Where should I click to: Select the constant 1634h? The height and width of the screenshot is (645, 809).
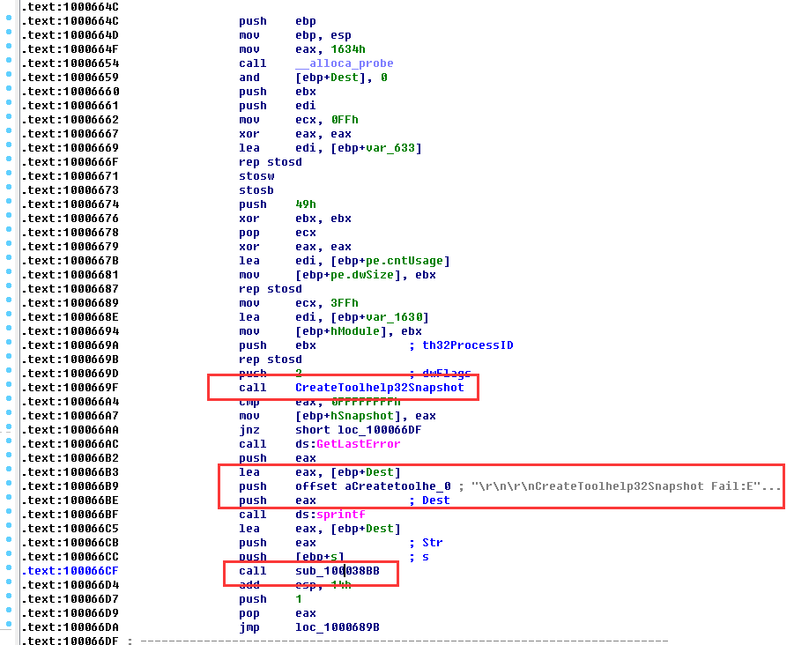pyautogui.click(x=348, y=49)
